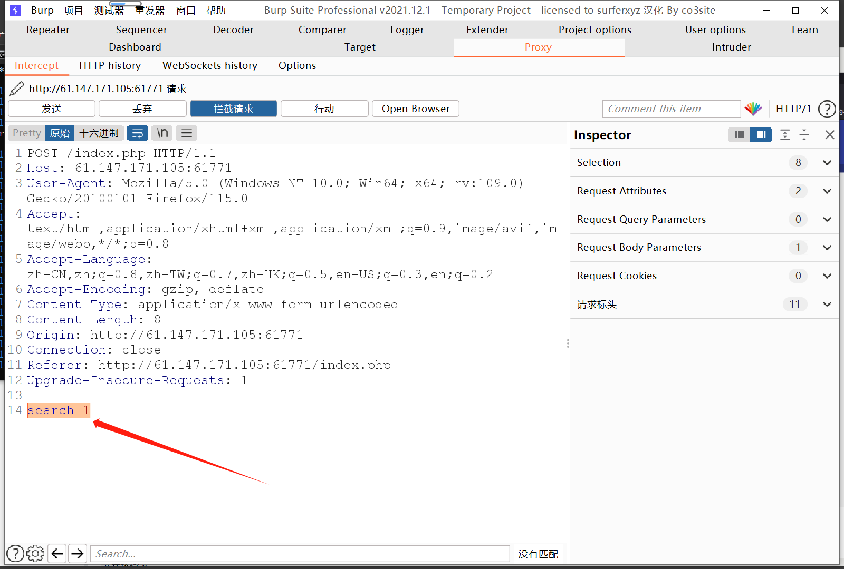
Task: Switch to the Comparer tab
Action: click(322, 30)
